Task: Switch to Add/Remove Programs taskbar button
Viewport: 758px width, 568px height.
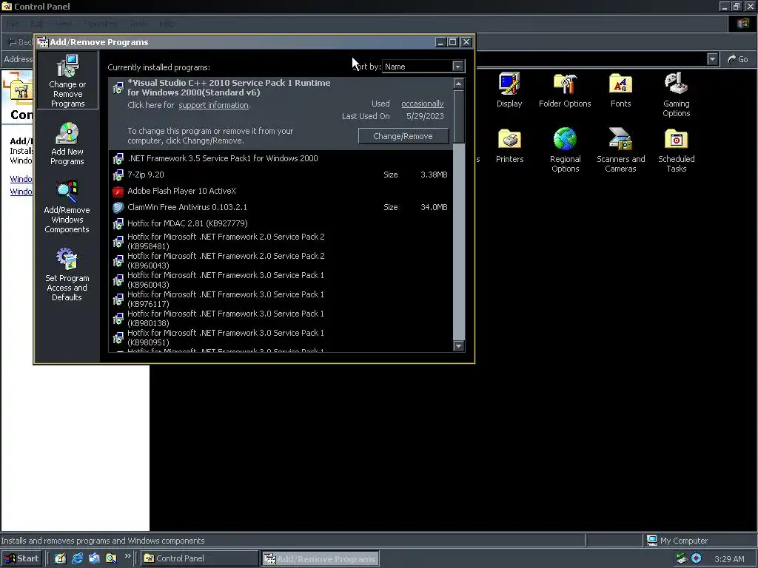Action: point(321,559)
